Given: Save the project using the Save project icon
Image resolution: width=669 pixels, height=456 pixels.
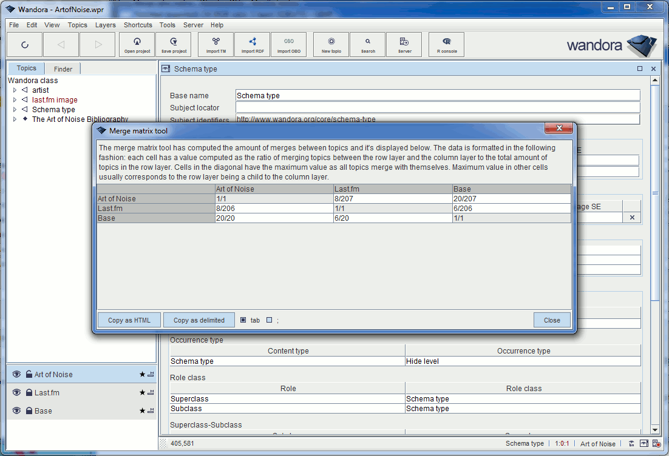Looking at the screenshot, I should click(x=174, y=44).
